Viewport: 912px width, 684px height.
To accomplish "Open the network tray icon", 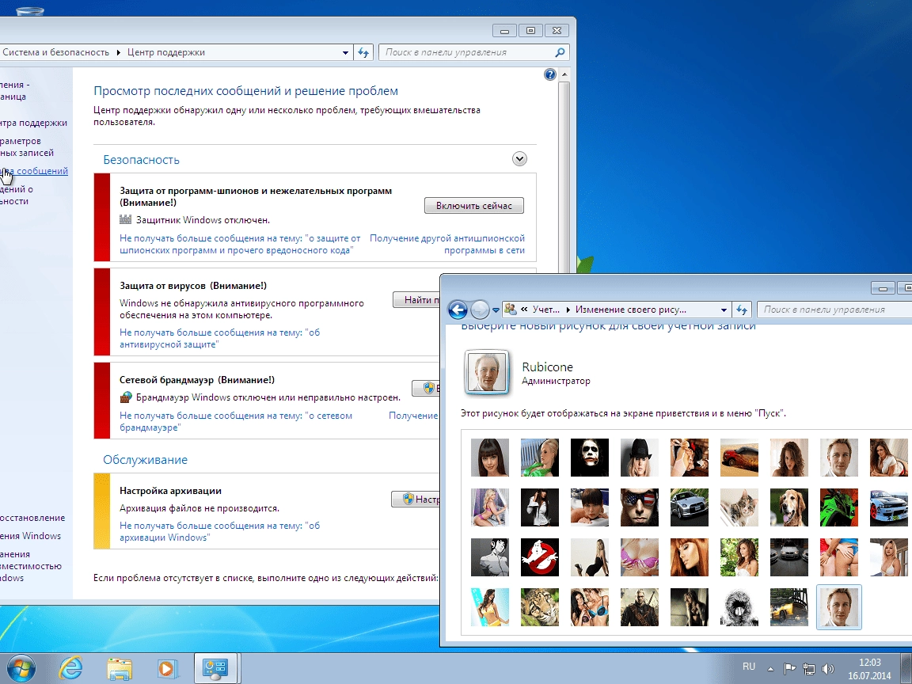I will pos(808,668).
